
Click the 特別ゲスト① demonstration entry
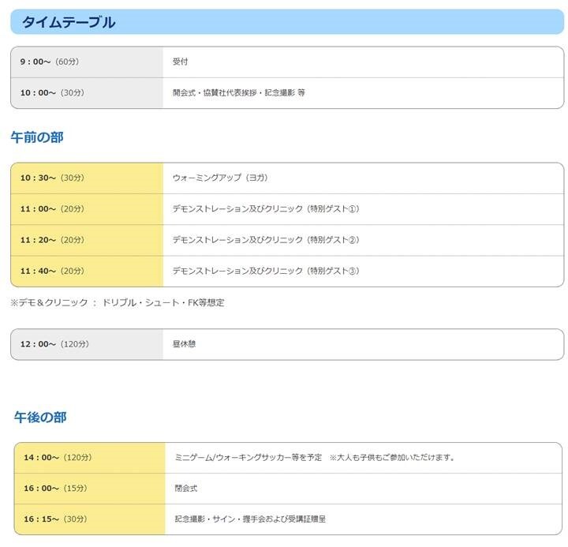coord(266,208)
